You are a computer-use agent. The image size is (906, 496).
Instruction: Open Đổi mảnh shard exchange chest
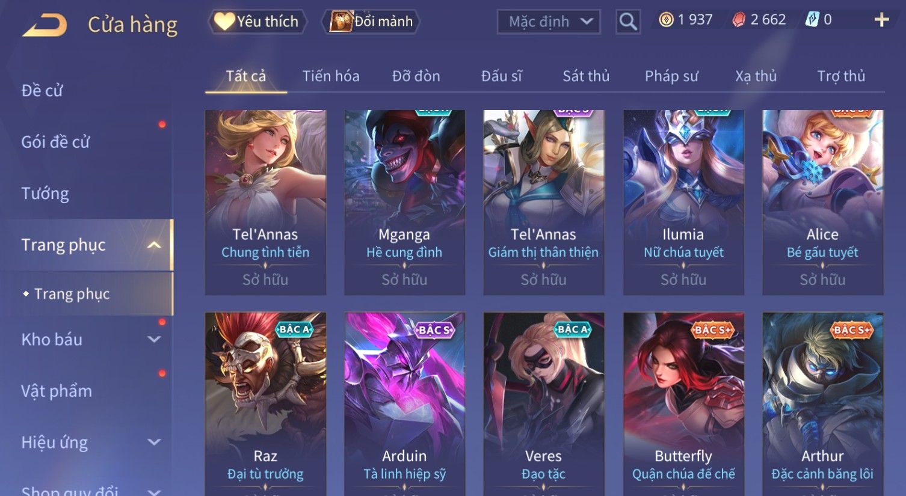(x=371, y=22)
